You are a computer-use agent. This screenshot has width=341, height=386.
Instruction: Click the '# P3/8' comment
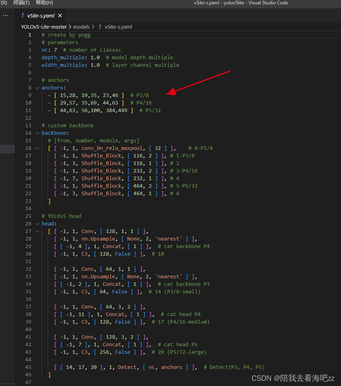click(139, 95)
